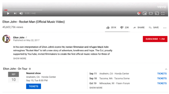Seek along the video progress bar
169x94 pixels.
pos(85,10)
